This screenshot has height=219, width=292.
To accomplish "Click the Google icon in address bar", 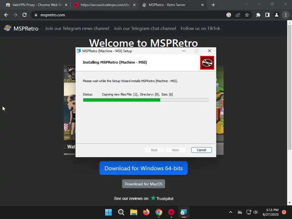I will (x=229, y=15).
